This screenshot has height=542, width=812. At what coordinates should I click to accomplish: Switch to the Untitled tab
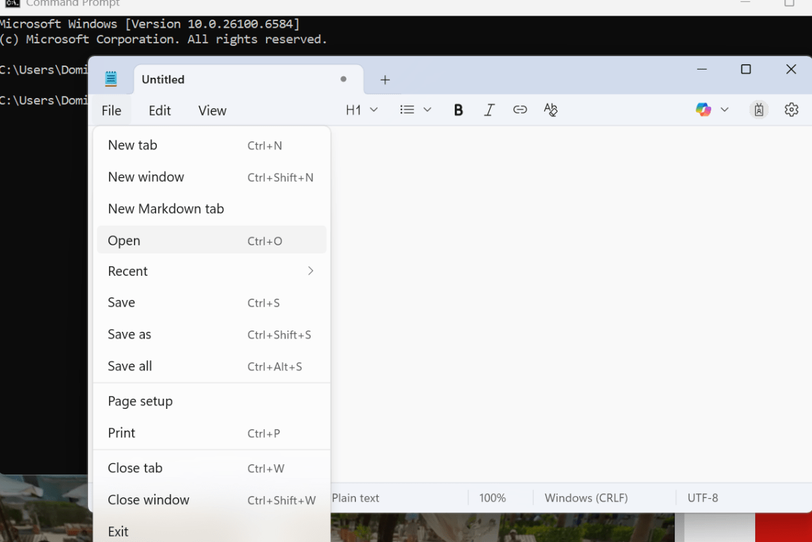[x=230, y=80]
